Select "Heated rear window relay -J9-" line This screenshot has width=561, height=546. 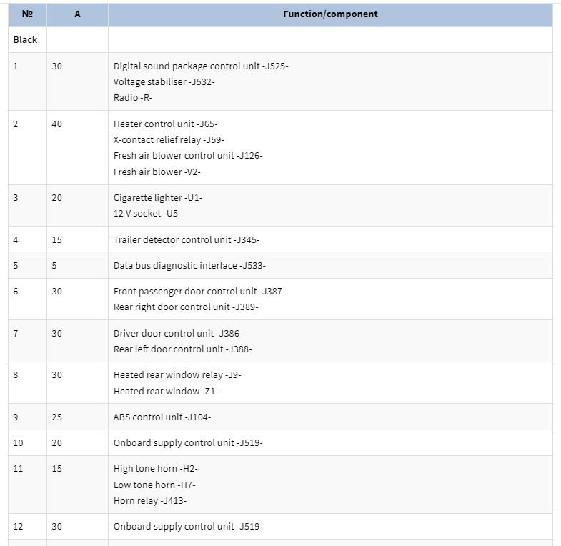coord(177,375)
